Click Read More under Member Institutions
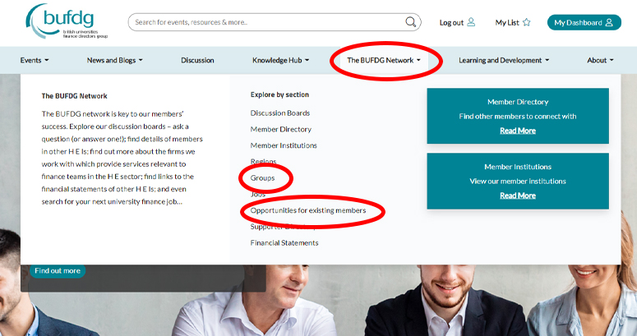 coord(518,196)
